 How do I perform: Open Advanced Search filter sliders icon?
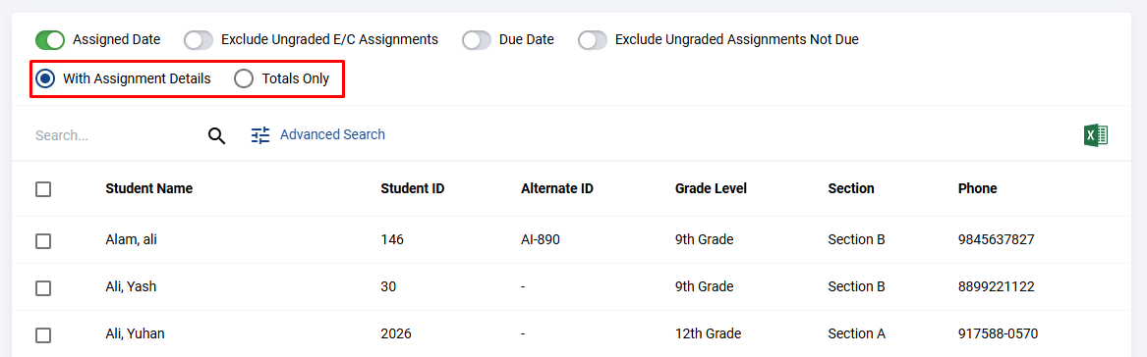260,135
